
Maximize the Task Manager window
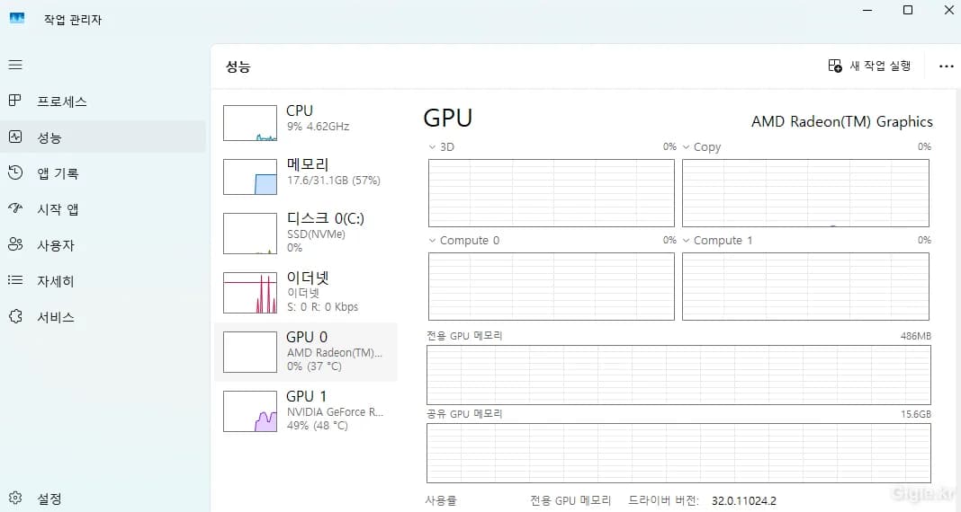tap(908, 11)
